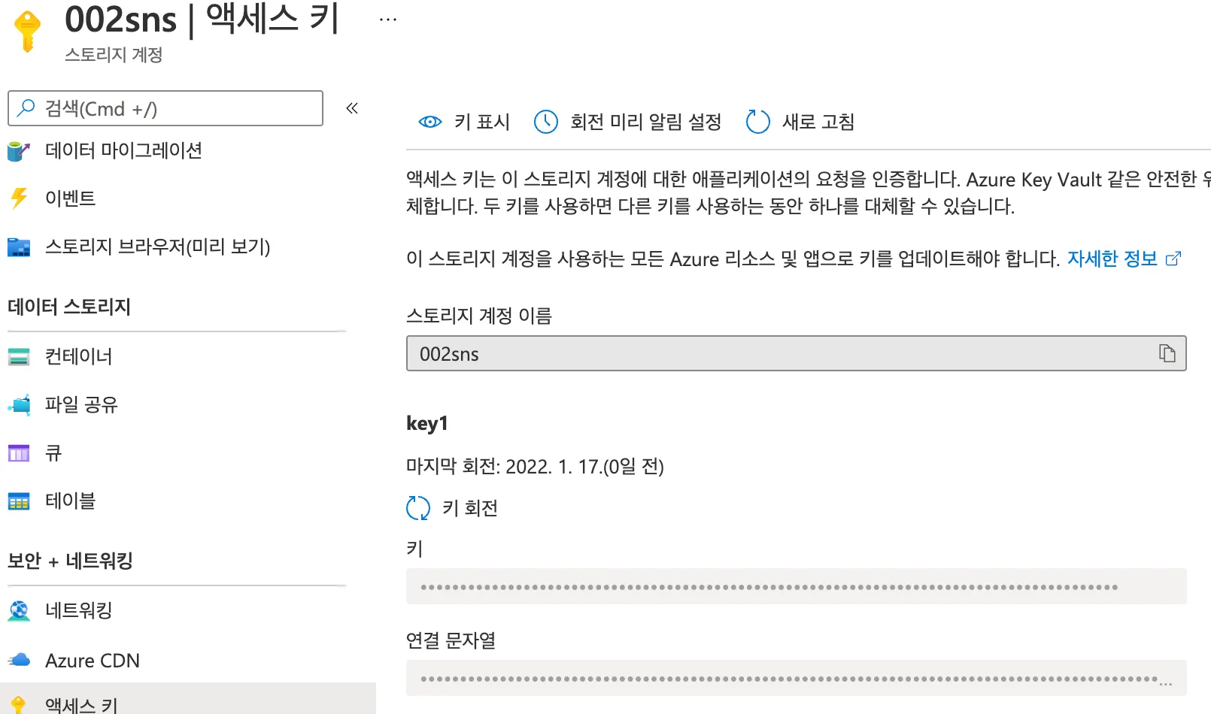
Task: Collapse the sidebar with double chevron
Action: coord(352,108)
